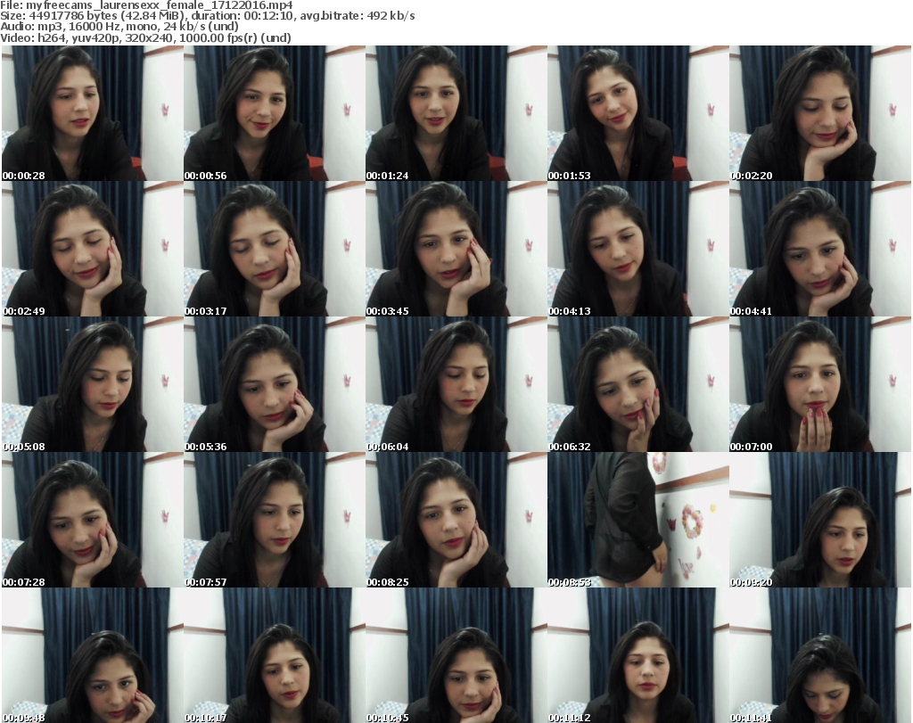Choose the frame labeled 00:10:45
The image size is (913, 723).
(456, 655)
